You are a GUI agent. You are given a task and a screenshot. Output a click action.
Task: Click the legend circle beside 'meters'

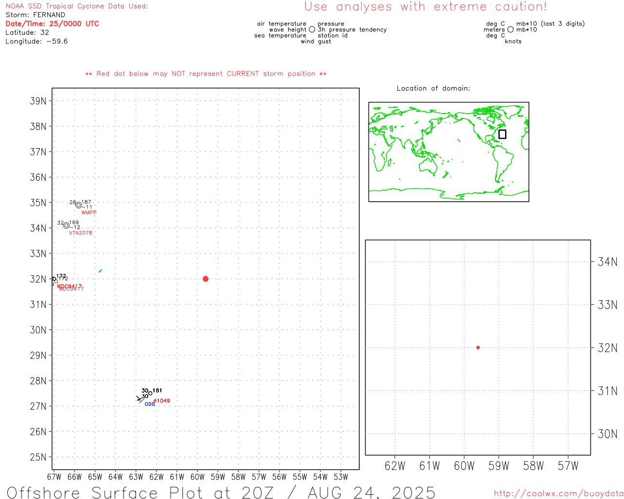coord(510,29)
